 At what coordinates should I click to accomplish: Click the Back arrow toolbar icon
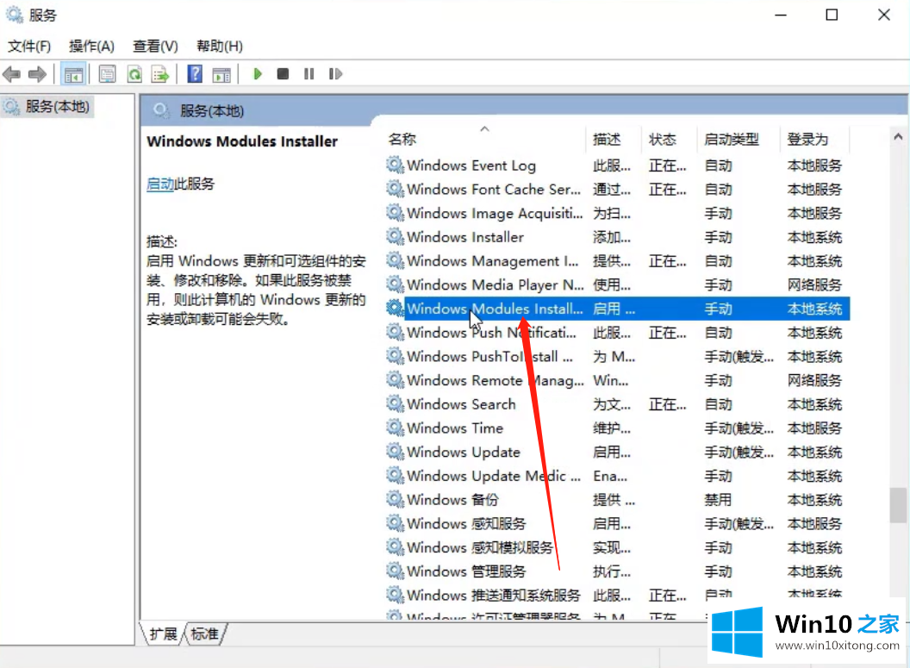[11, 74]
